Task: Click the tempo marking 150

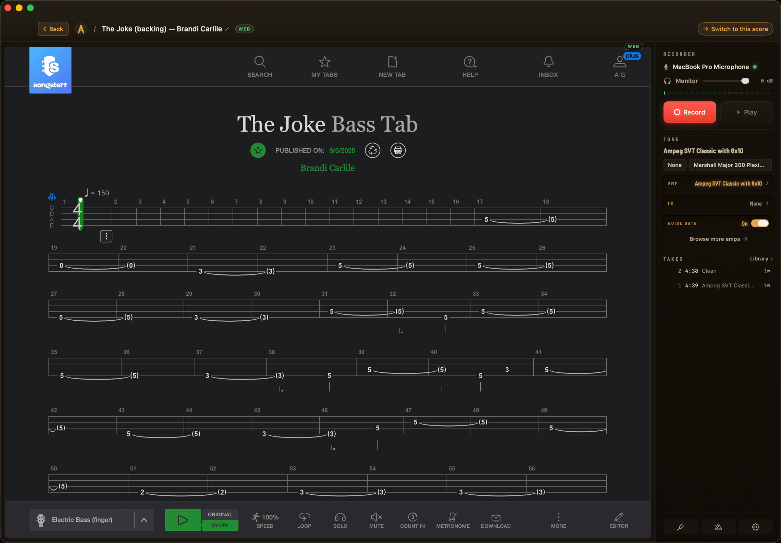Action: (97, 193)
